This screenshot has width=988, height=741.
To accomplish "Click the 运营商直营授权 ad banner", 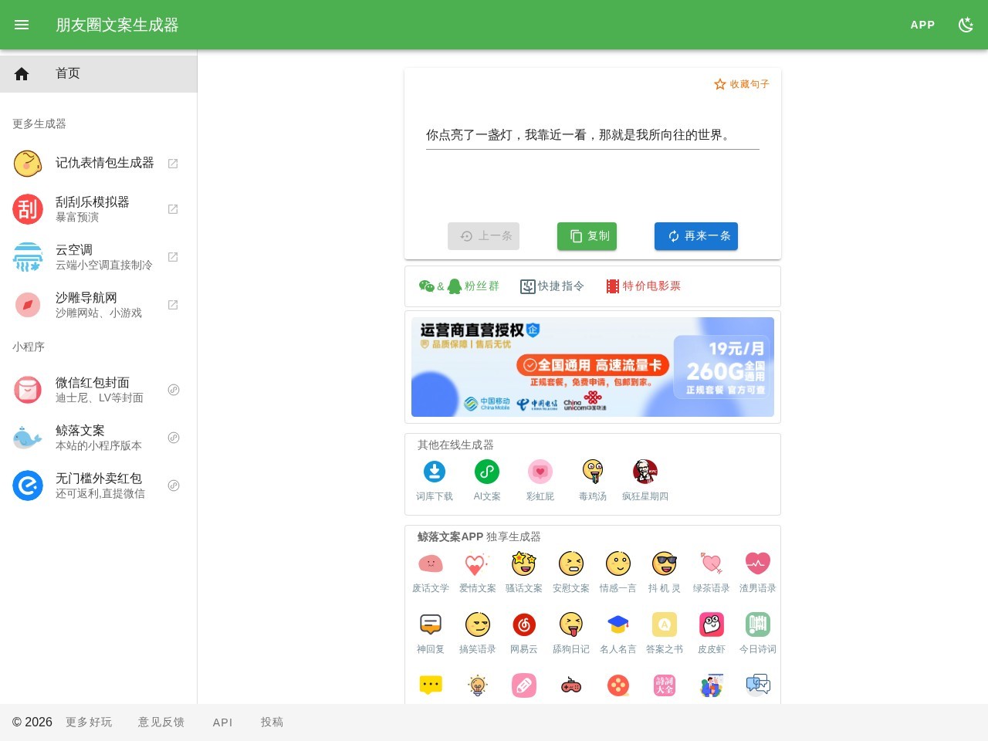I will (593, 367).
